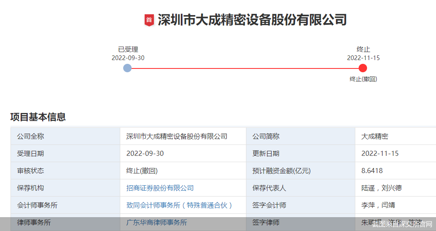436x231 pixels.
Task: Click the 2022-09-30 date under 已受理
Action: pyautogui.click(x=128, y=58)
